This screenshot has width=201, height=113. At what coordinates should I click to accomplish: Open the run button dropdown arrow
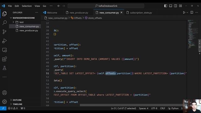[x=187, y=13]
